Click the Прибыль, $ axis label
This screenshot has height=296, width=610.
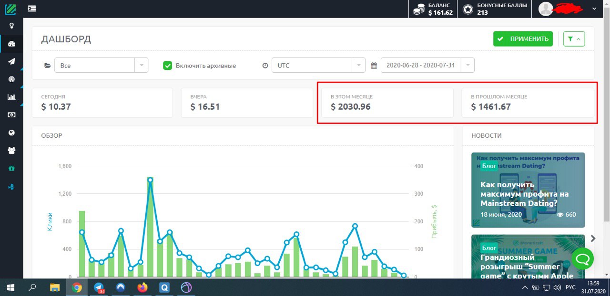(434, 221)
